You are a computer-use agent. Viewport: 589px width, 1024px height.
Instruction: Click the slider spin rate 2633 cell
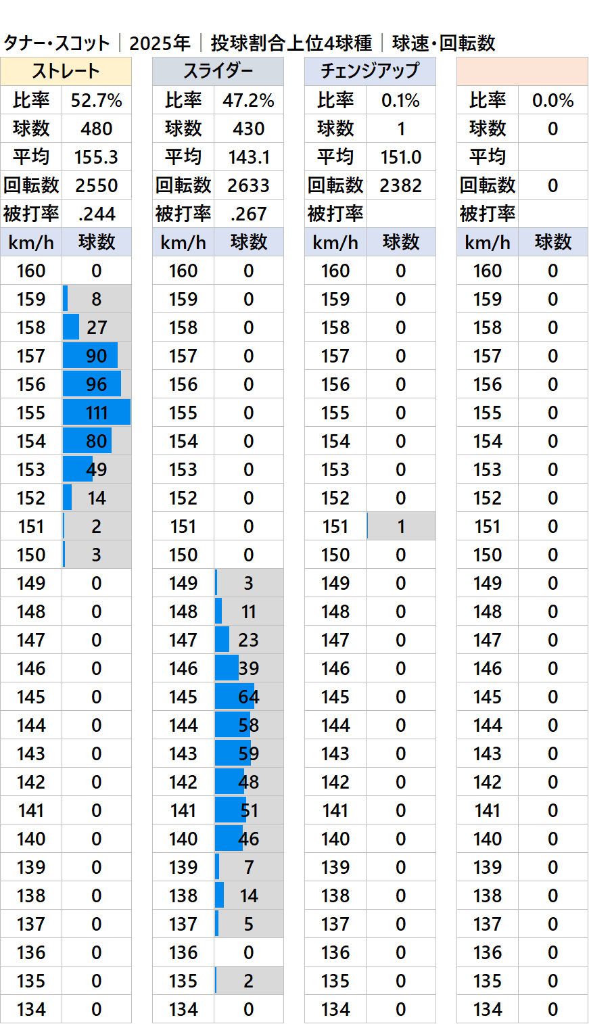tap(249, 186)
